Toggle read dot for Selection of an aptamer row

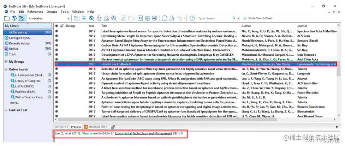pos(56,69)
